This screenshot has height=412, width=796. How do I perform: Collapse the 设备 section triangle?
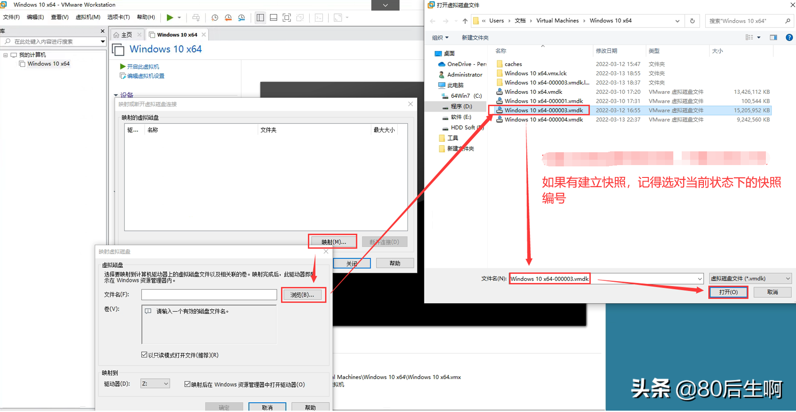[x=116, y=95]
